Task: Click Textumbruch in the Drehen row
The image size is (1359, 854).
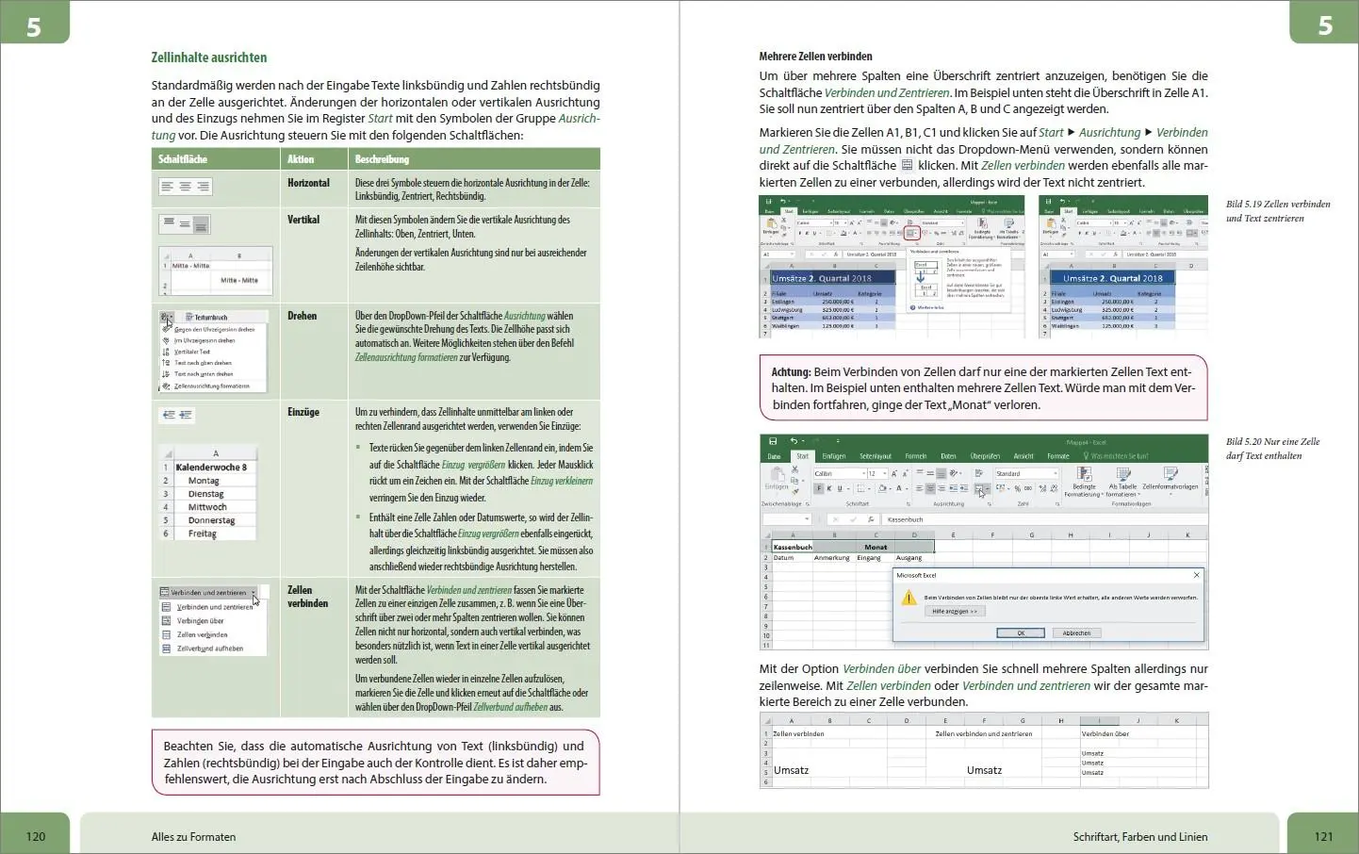Action: point(206,318)
